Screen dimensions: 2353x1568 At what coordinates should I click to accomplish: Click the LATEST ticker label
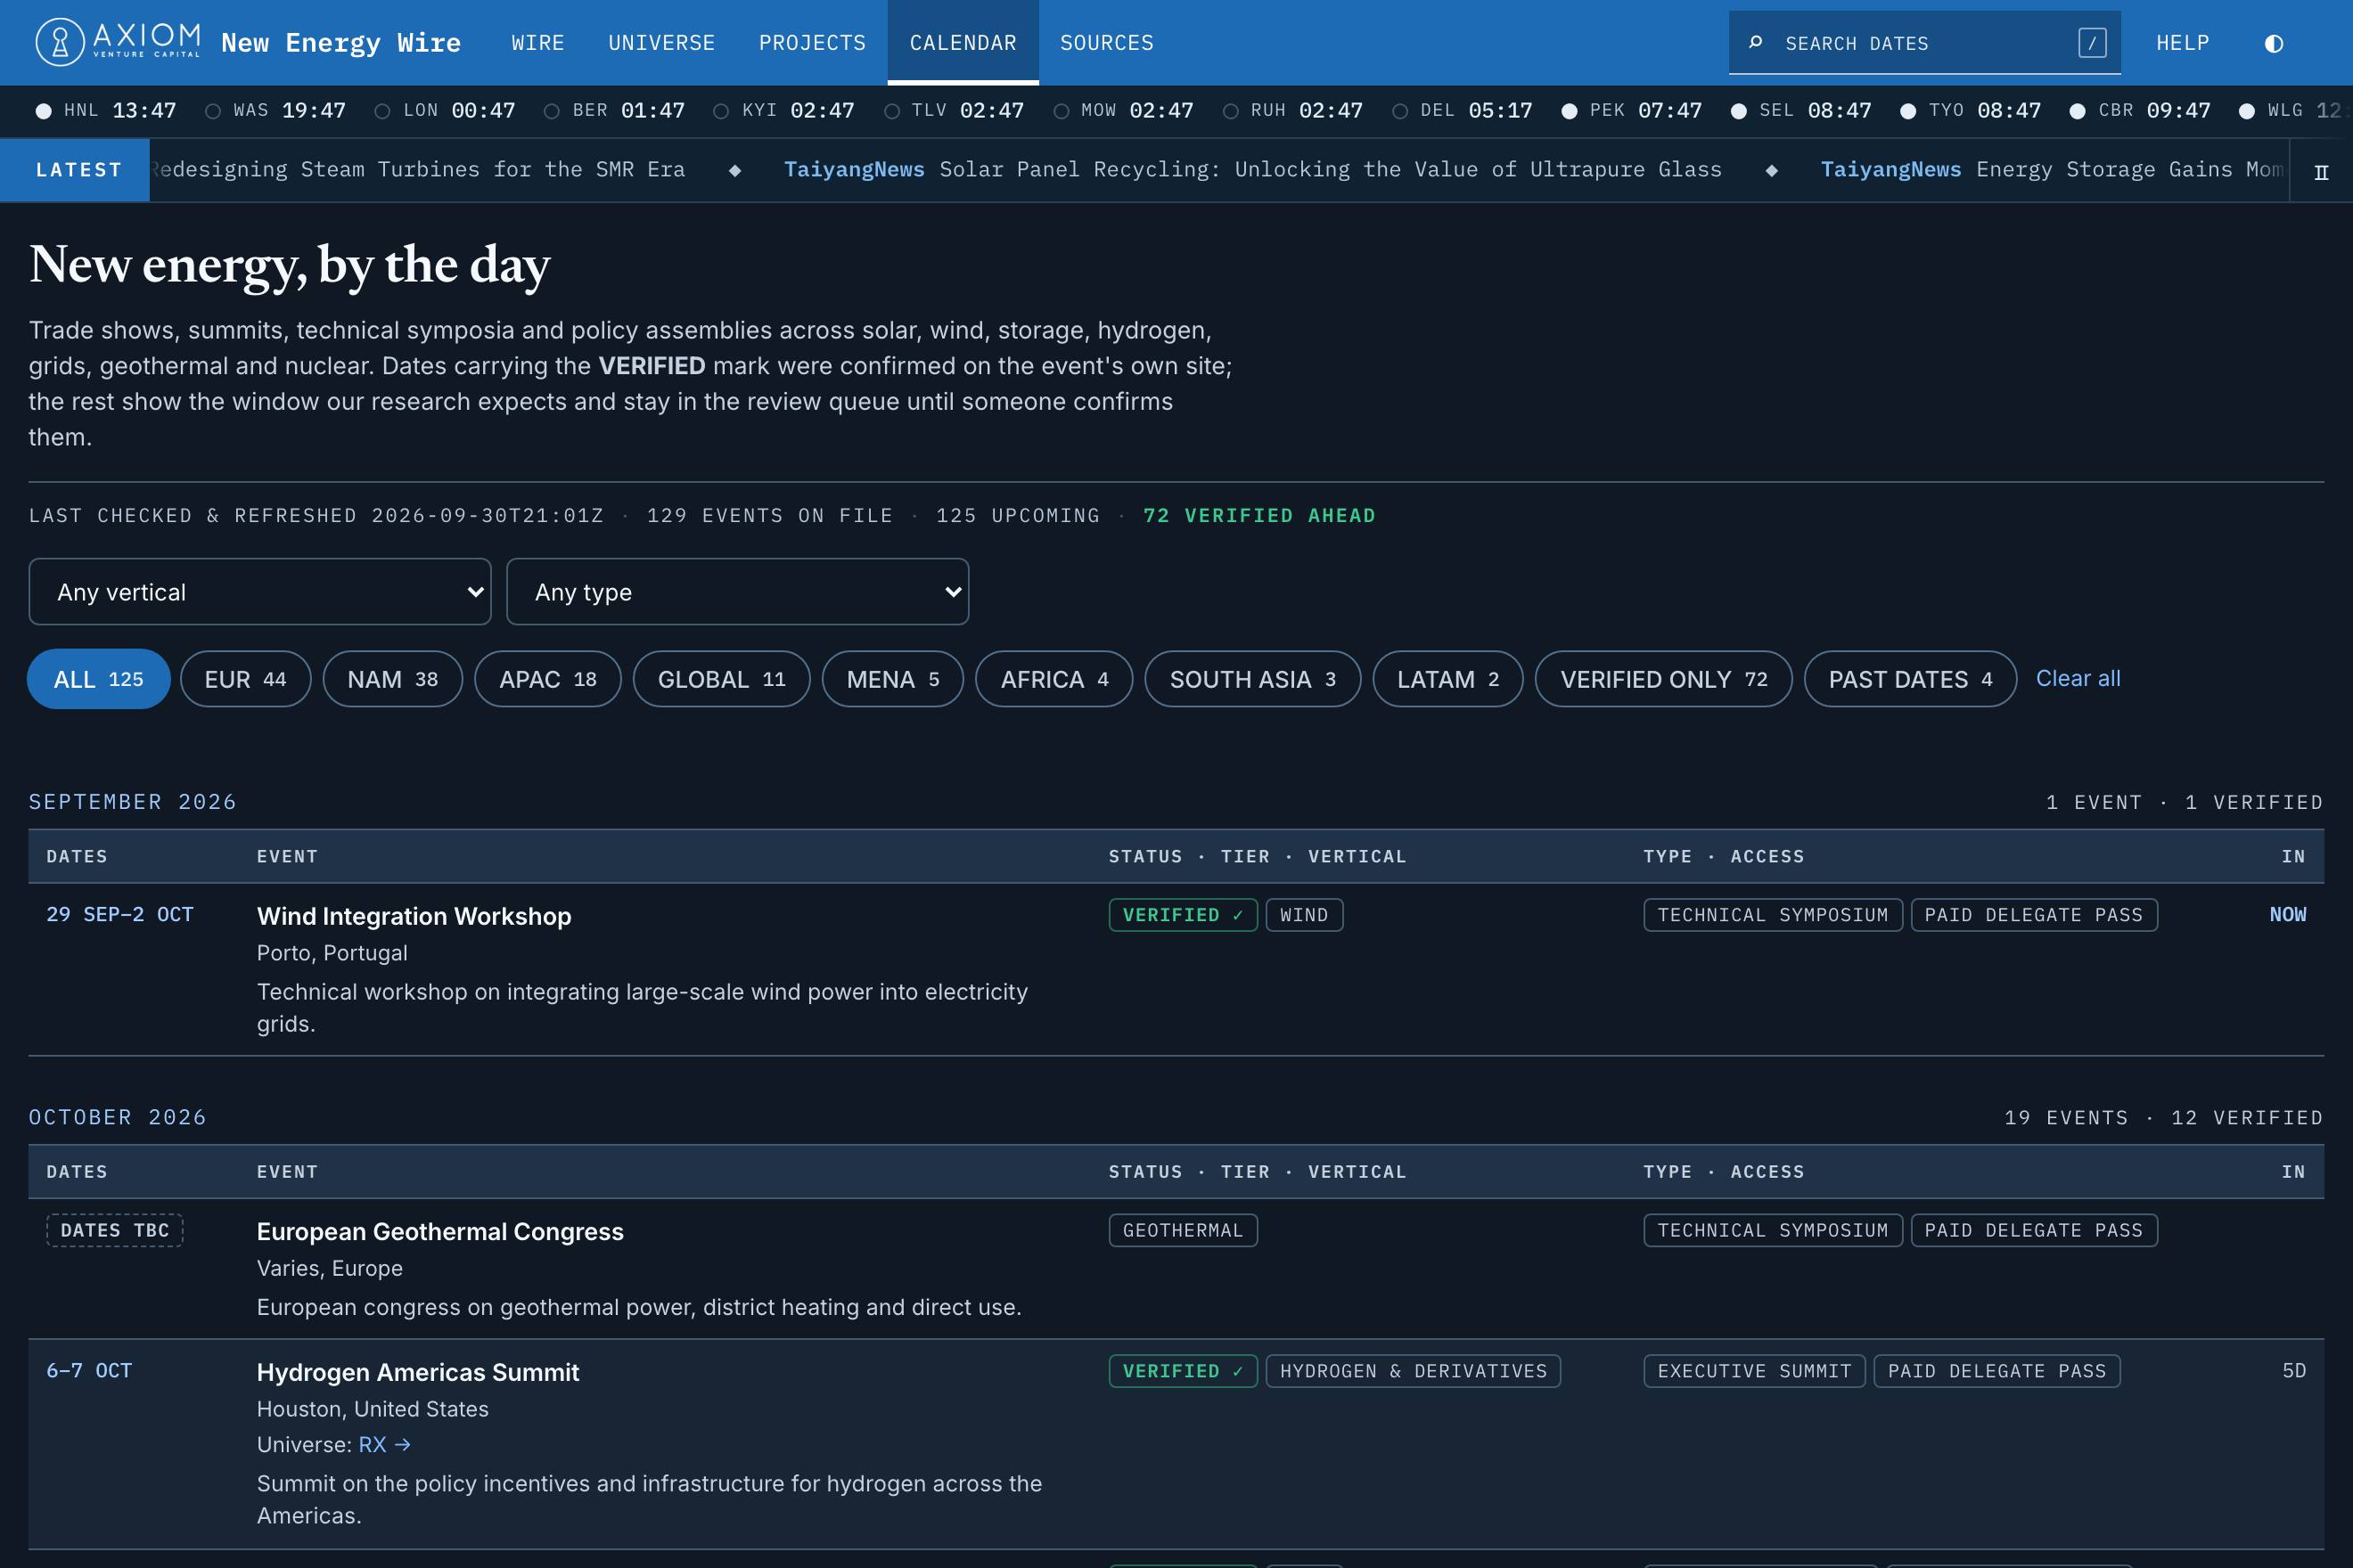[75, 170]
